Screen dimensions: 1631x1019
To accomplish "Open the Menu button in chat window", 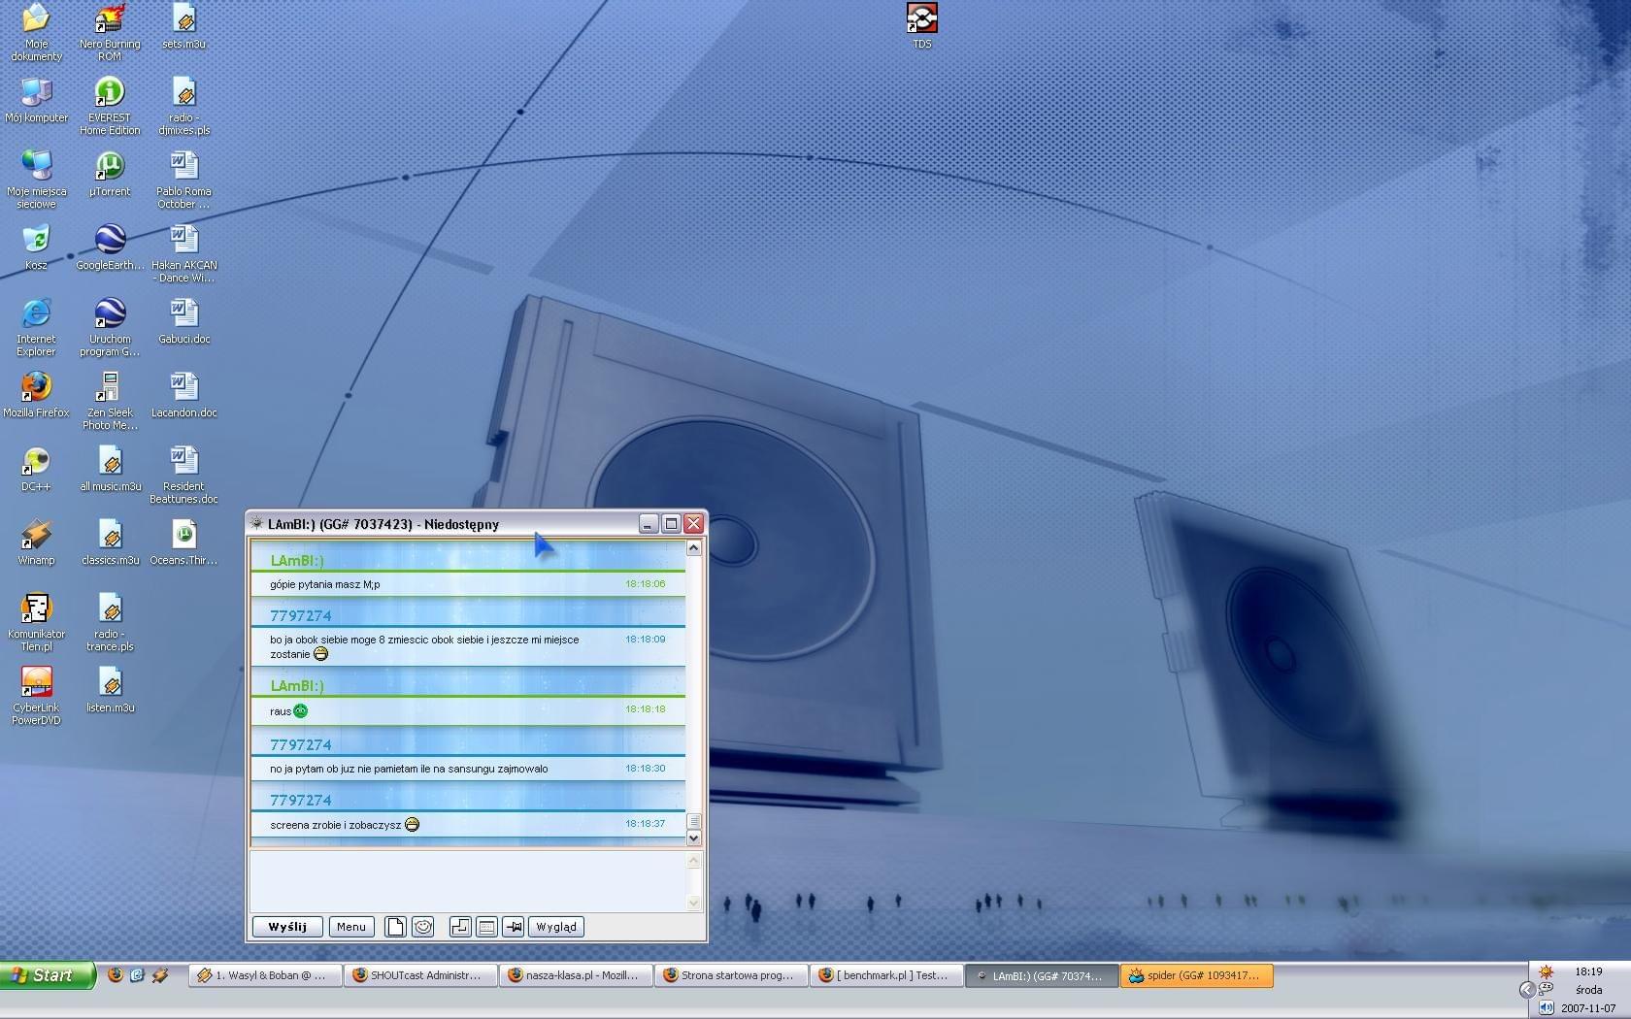I will (x=350, y=927).
